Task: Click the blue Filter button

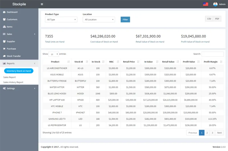Action: click(125, 19)
